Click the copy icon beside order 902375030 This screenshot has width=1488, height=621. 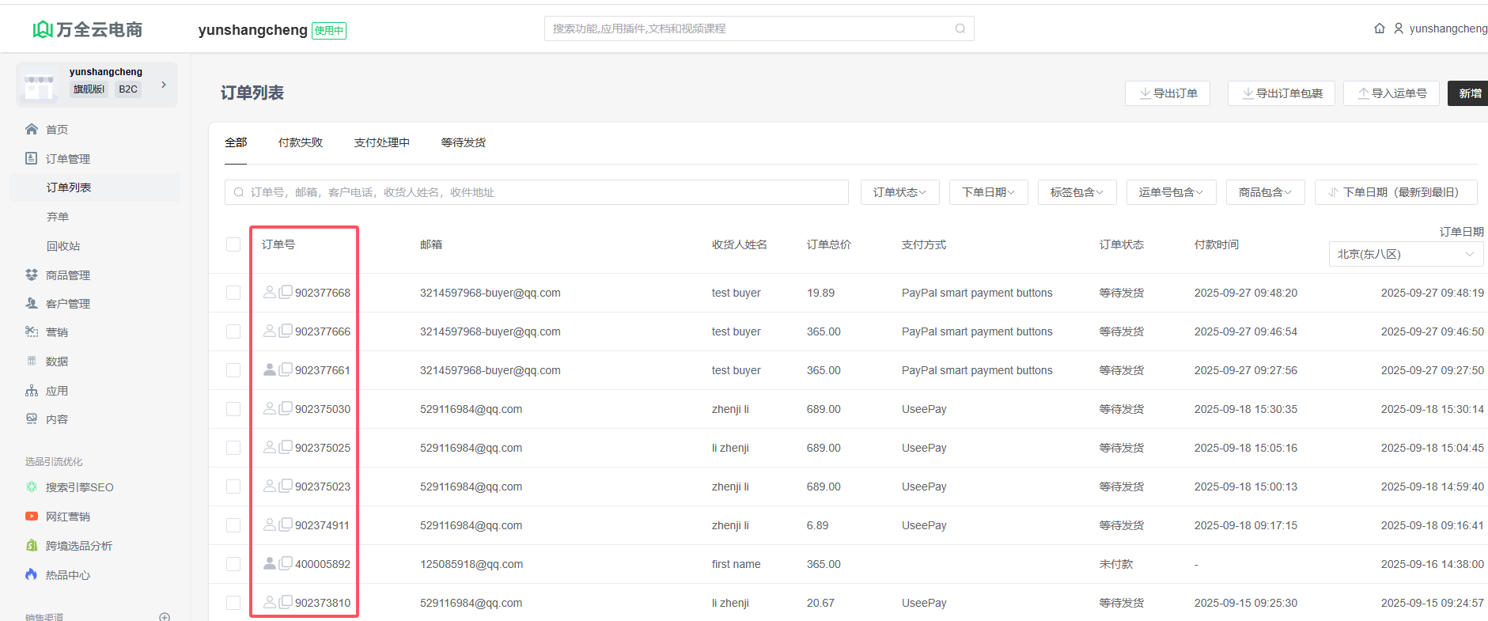tap(286, 408)
